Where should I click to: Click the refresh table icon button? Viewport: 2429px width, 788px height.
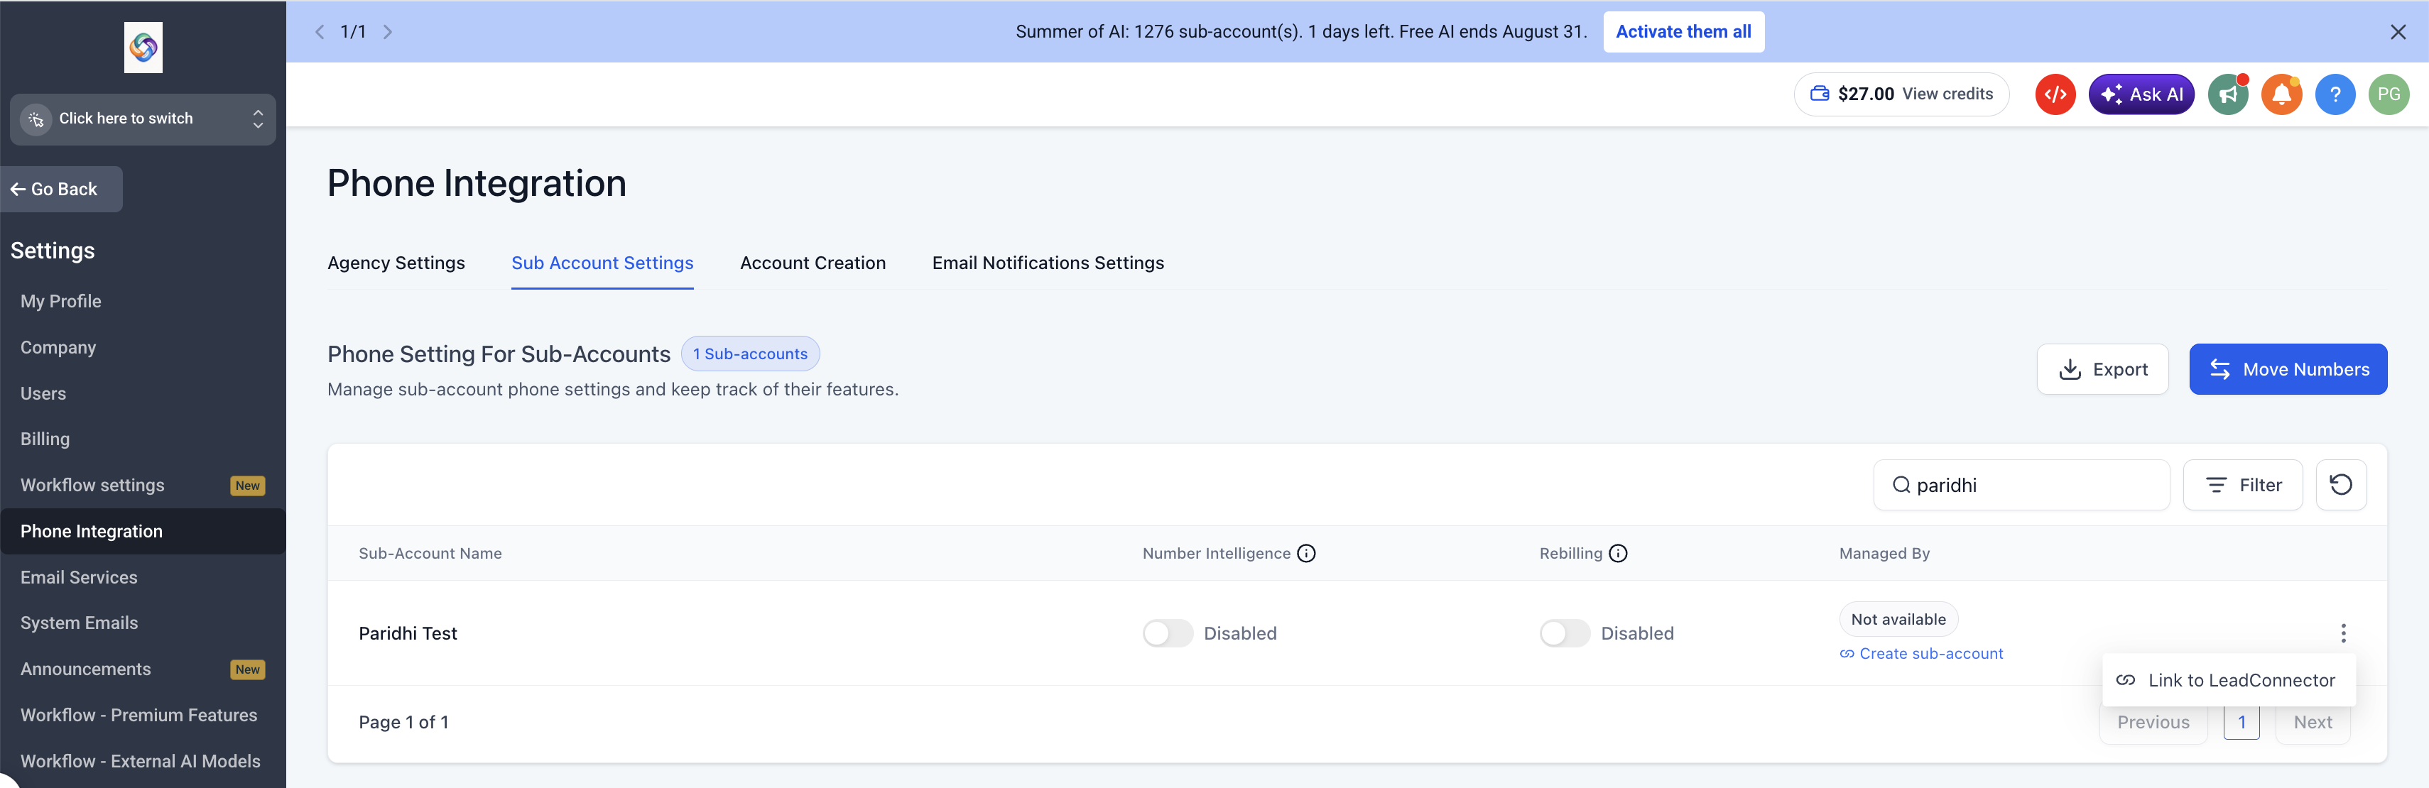pos(2340,484)
